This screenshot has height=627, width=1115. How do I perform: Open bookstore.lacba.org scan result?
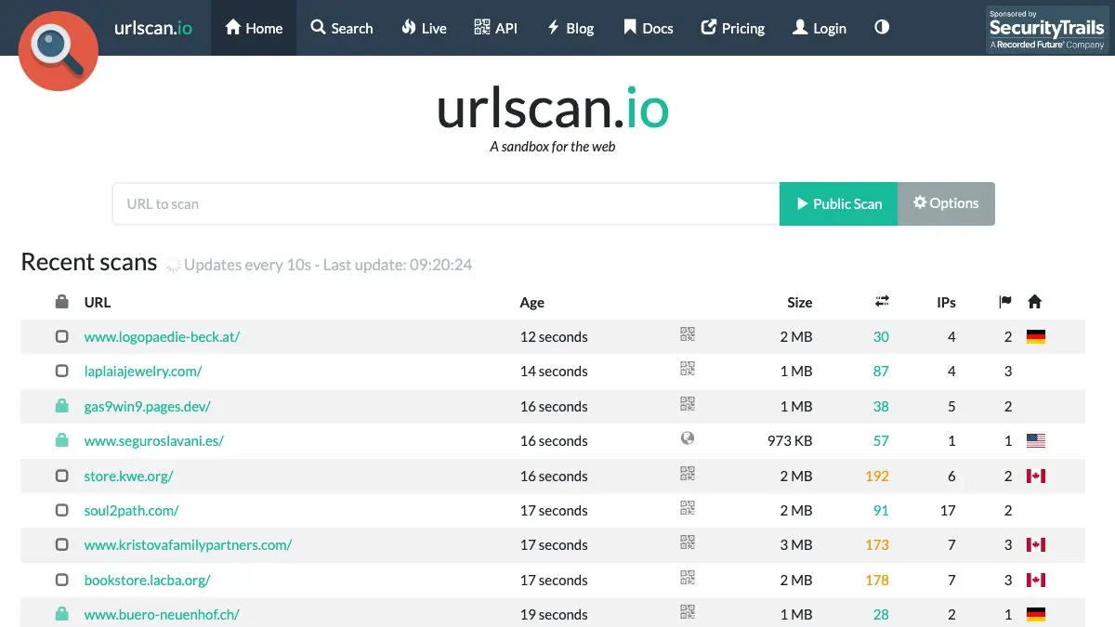click(x=147, y=580)
